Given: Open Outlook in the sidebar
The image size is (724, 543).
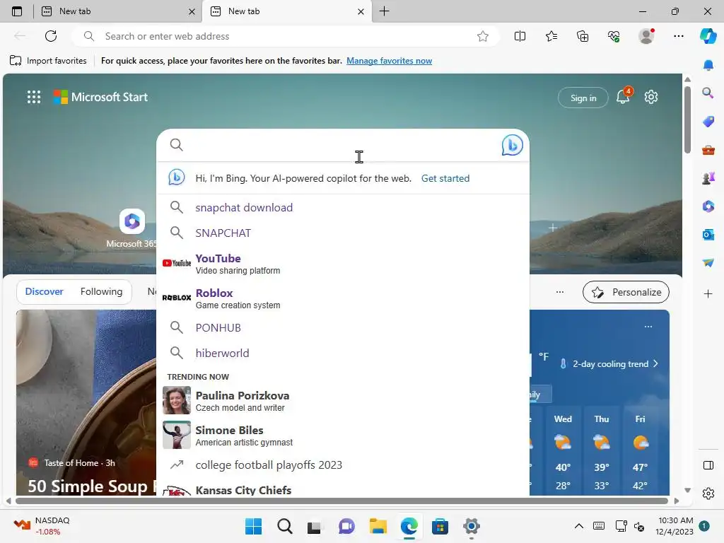Looking at the screenshot, I should (708, 235).
